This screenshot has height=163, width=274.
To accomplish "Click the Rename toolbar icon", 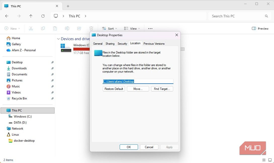I will pyautogui.click(x=67, y=28).
